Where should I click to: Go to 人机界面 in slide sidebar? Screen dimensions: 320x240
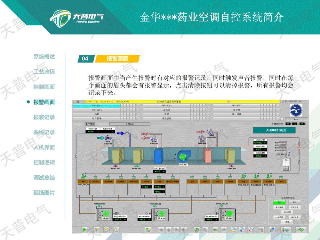click(44, 147)
